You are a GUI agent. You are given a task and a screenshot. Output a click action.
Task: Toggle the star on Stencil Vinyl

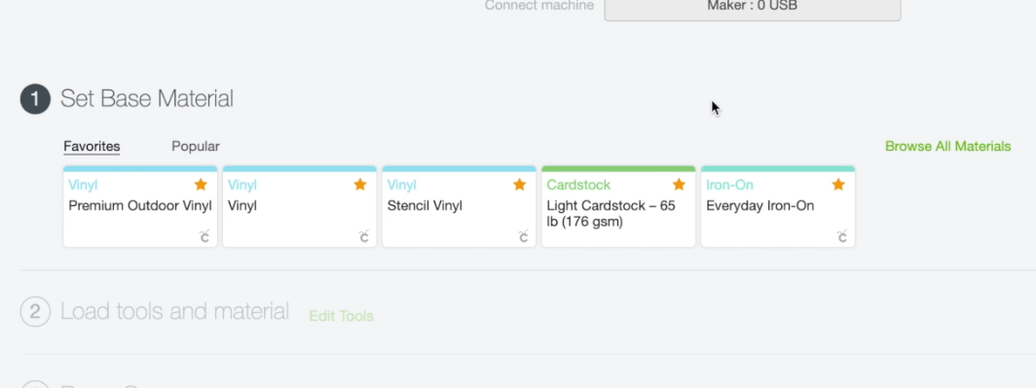[x=519, y=185]
